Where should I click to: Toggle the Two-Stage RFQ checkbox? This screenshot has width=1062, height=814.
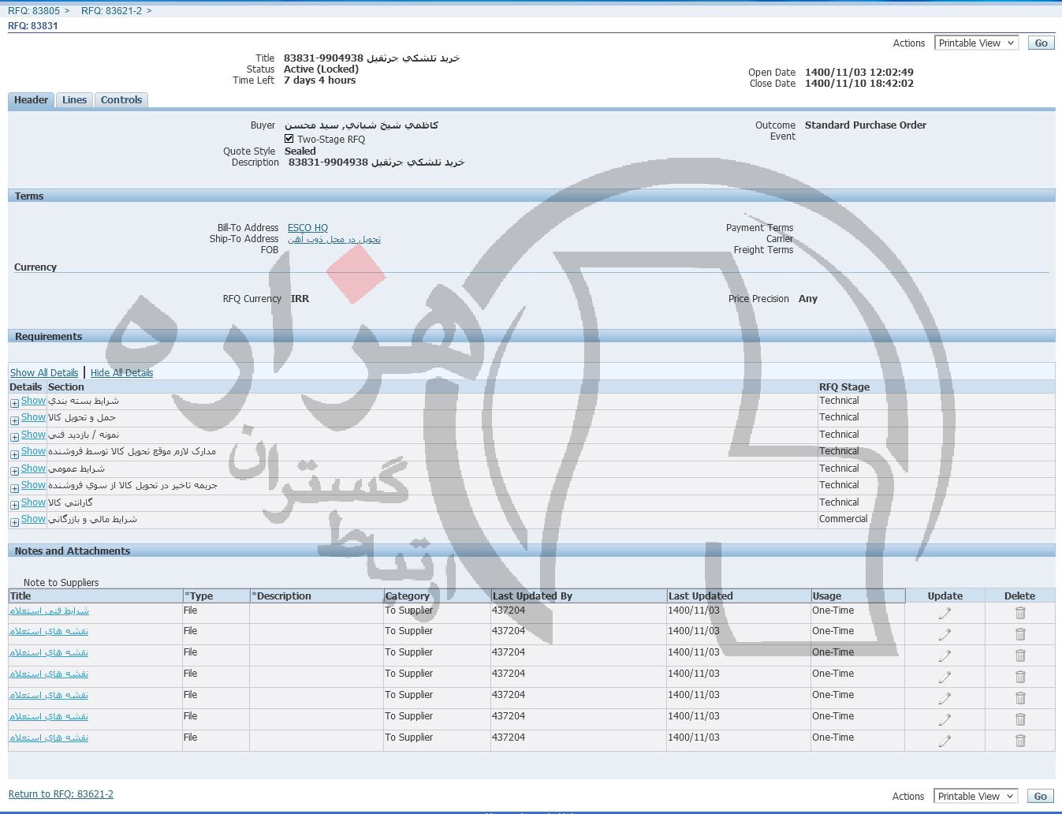289,139
